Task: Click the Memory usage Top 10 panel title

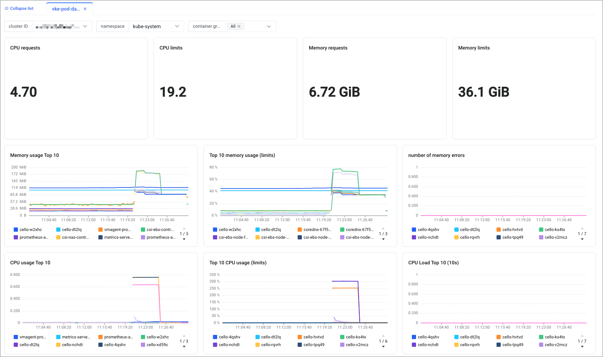Action: click(34, 155)
